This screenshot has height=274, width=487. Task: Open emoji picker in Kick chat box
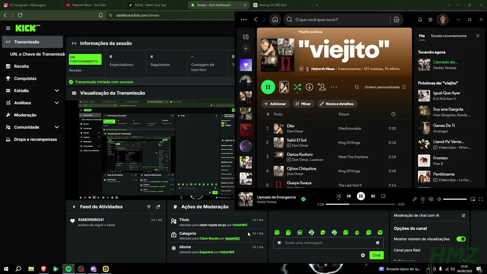point(378,243)
